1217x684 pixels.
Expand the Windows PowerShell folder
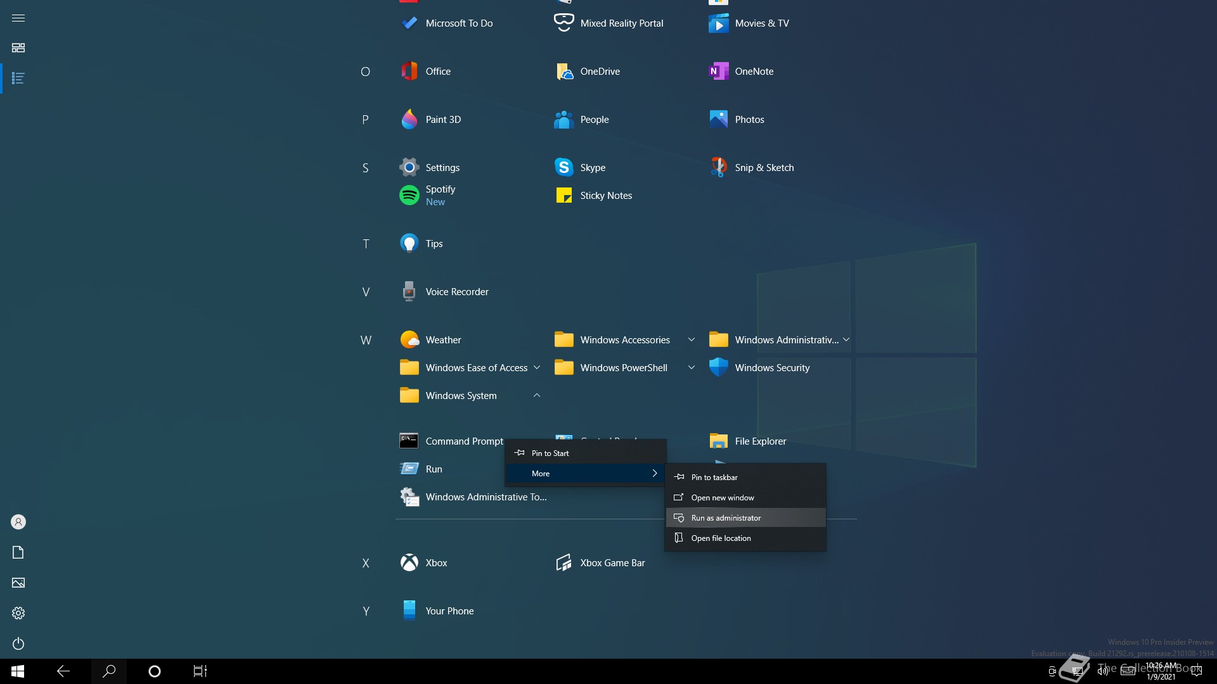pos(625,368)
